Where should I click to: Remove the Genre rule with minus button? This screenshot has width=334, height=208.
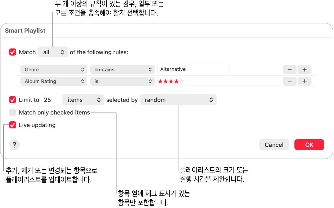[290, 70]
